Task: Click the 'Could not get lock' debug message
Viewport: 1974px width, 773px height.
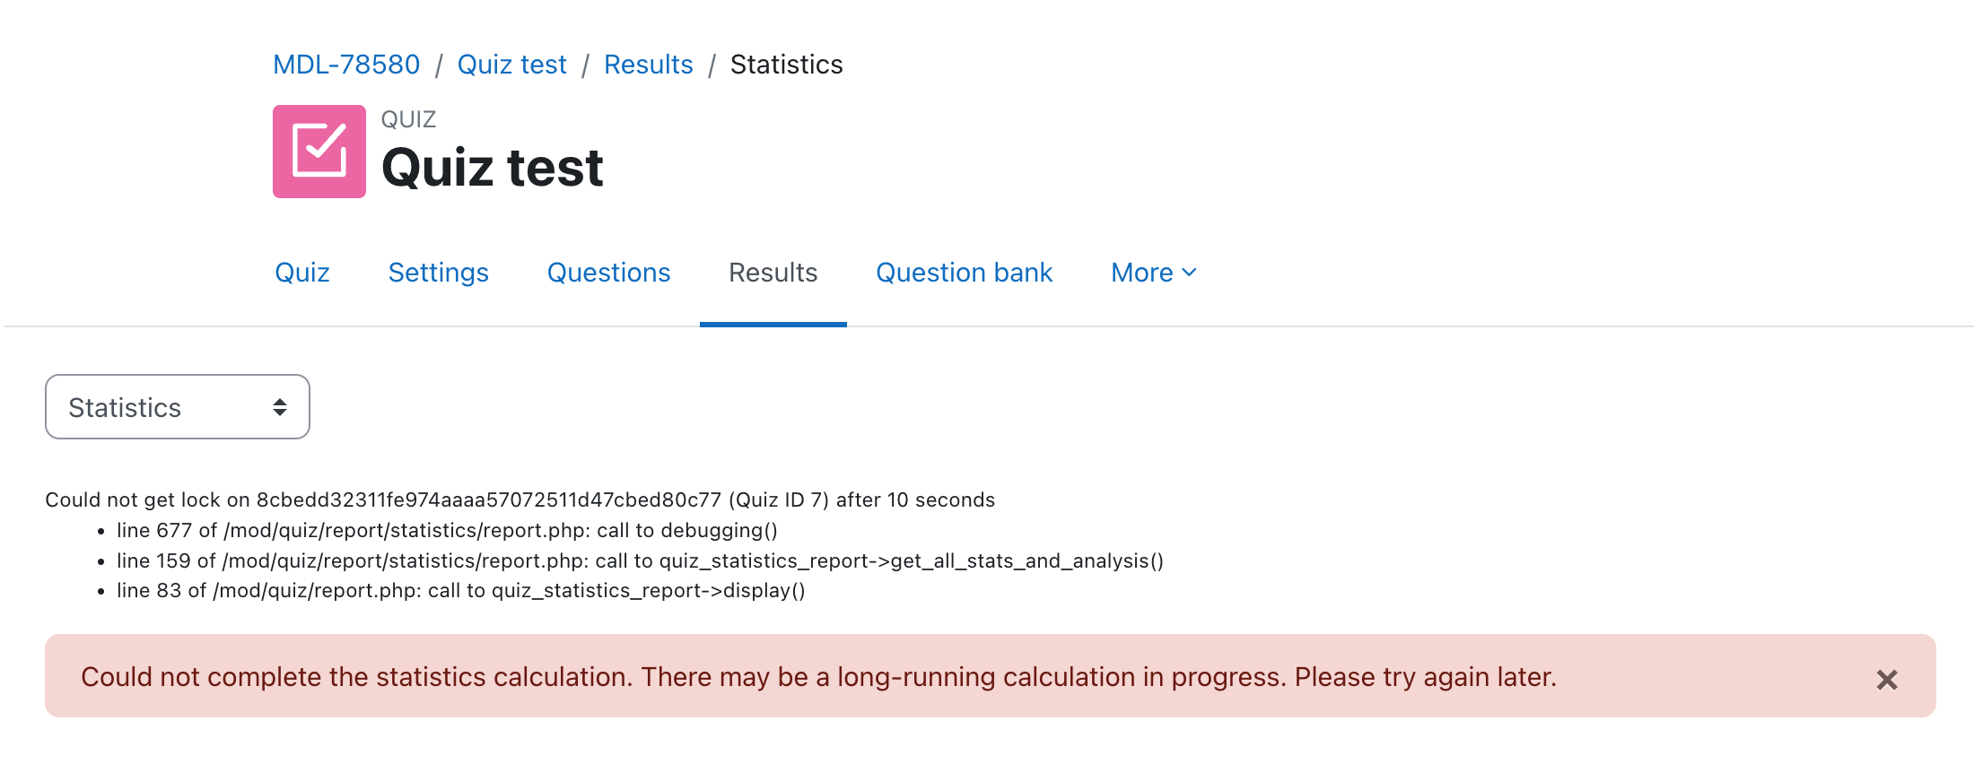Action: point(520,499)
